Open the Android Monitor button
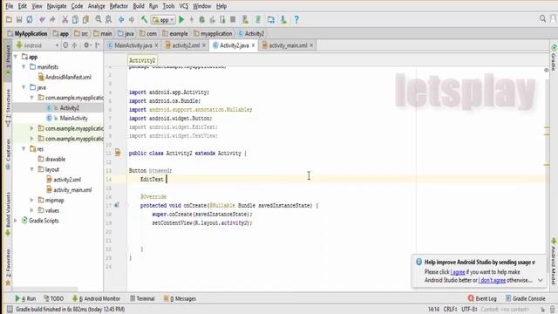Screen dimensions: 558x314 [96, 298]
